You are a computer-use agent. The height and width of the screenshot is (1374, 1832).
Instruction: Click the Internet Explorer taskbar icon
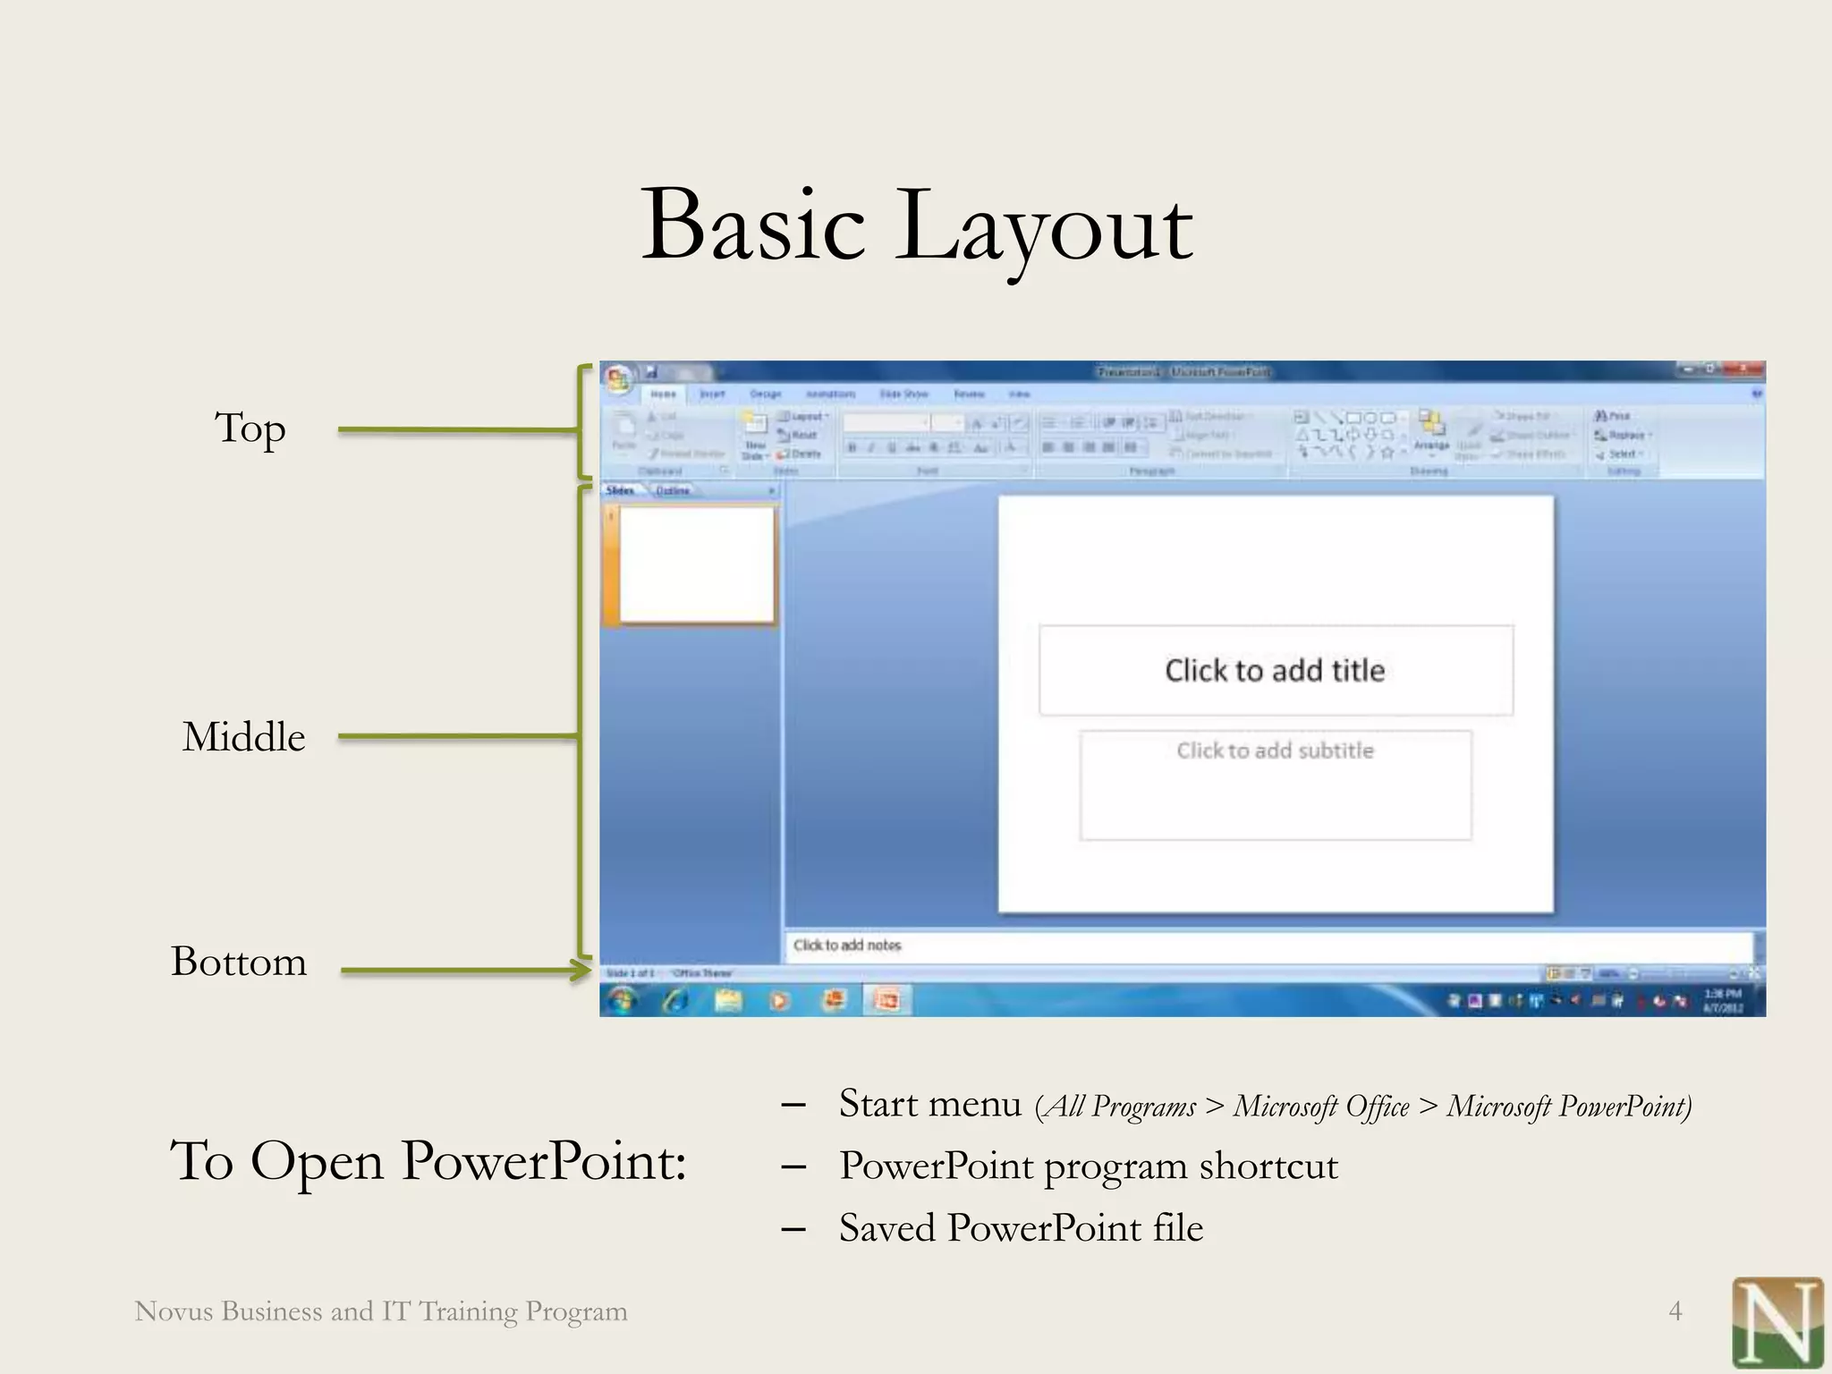(675, 1000)
